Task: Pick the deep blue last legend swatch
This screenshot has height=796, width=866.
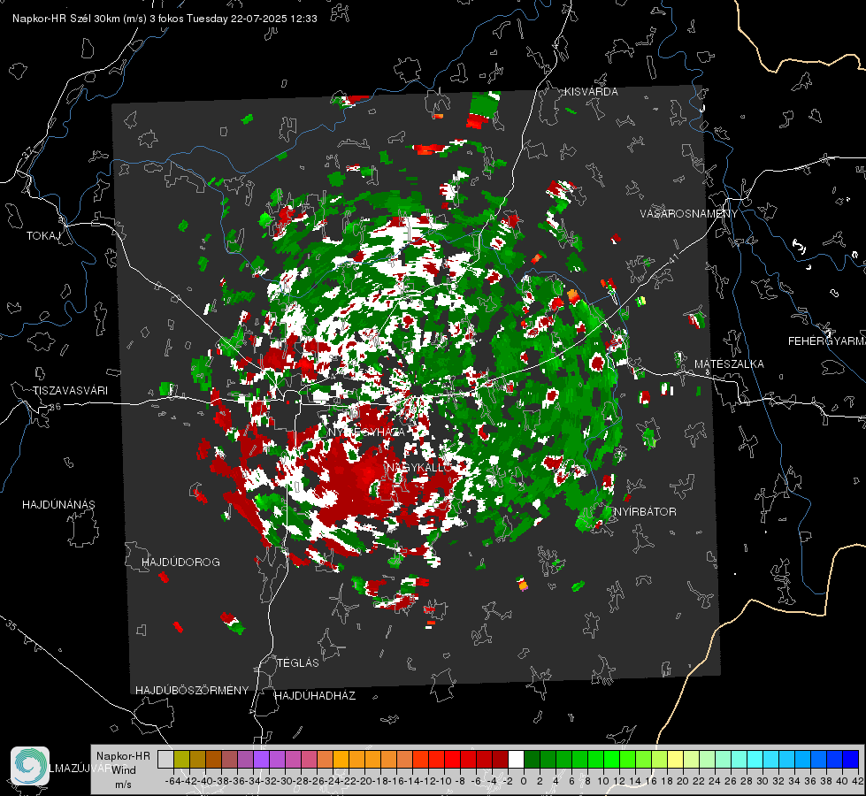Action: (x=851, y=759)
